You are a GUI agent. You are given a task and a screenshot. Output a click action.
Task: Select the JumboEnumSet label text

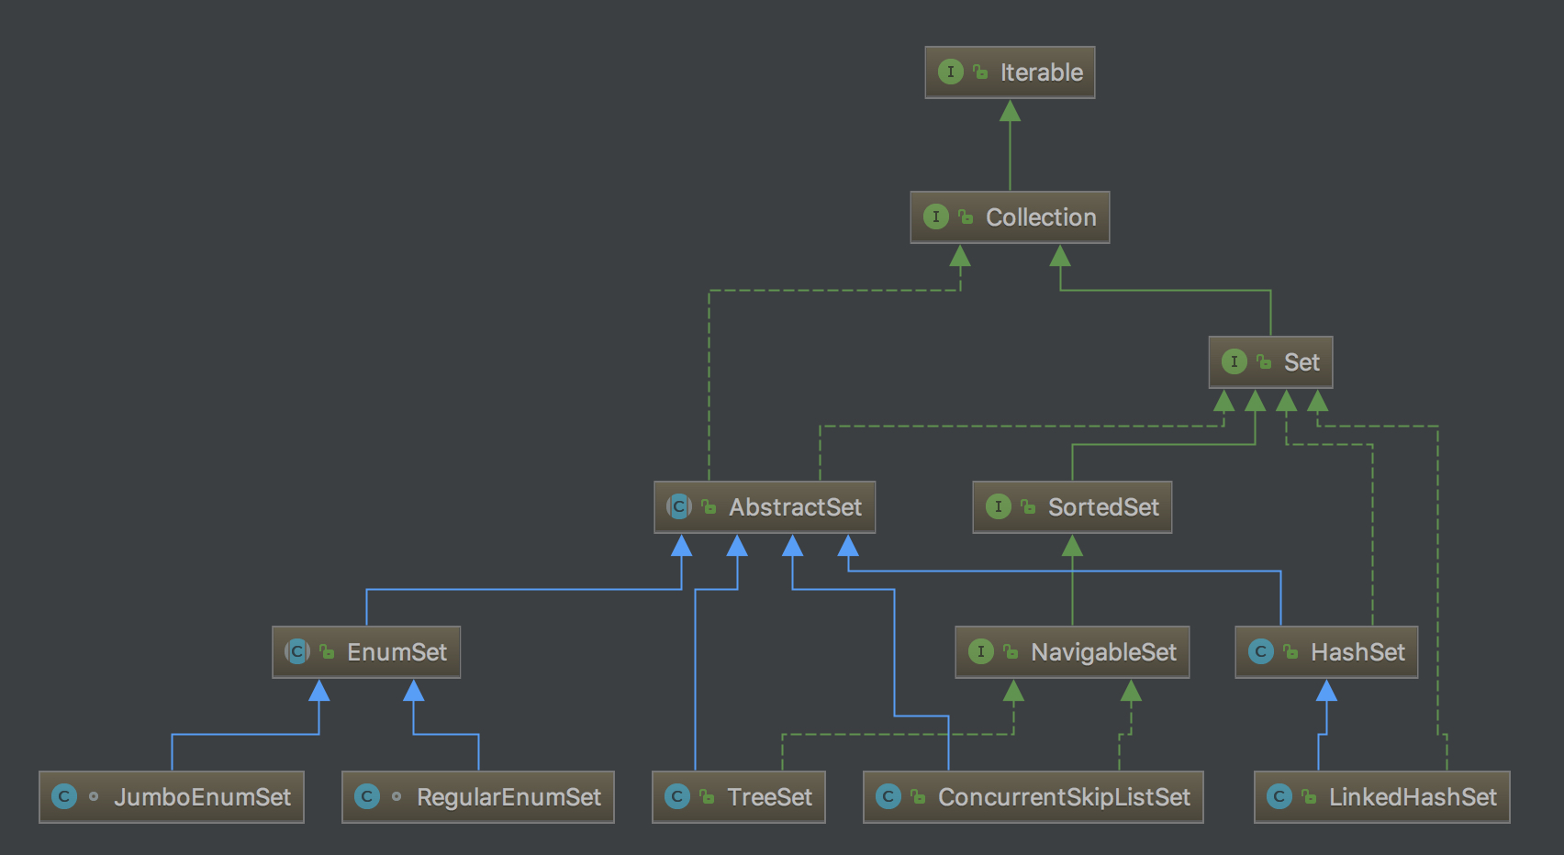click(x=202, y=797)
